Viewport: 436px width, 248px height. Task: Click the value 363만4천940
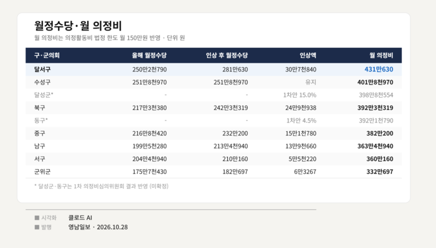click(x=376, y=146)
